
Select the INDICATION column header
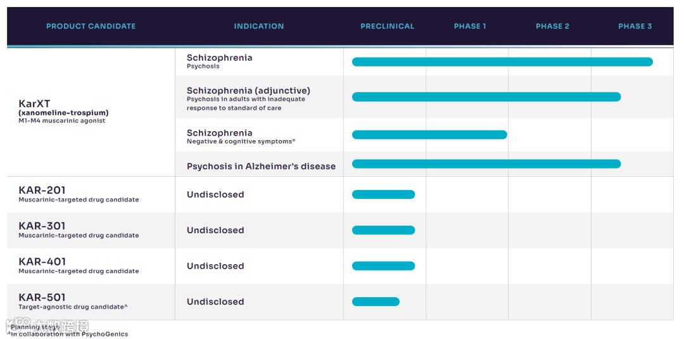click(258, 26)
